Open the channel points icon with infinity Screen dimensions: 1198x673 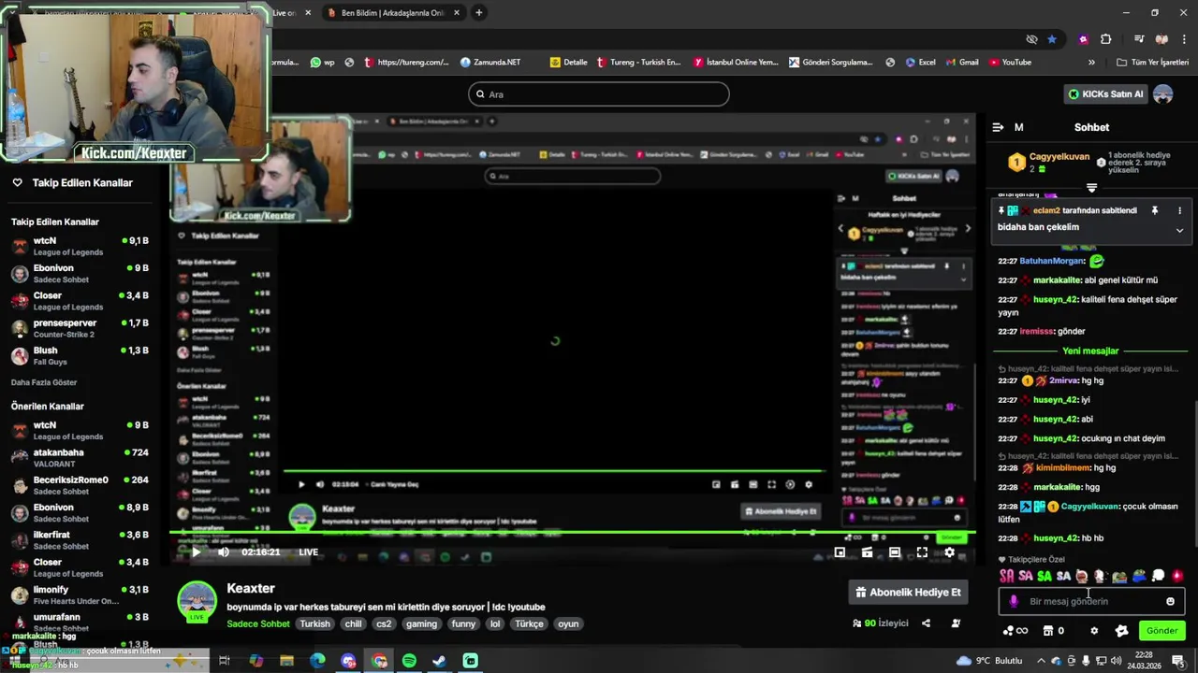point(1015,631)
